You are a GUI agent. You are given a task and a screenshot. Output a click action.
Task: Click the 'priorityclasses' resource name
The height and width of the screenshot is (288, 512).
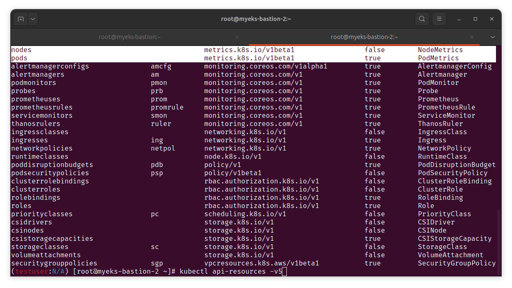coord(42,214)
